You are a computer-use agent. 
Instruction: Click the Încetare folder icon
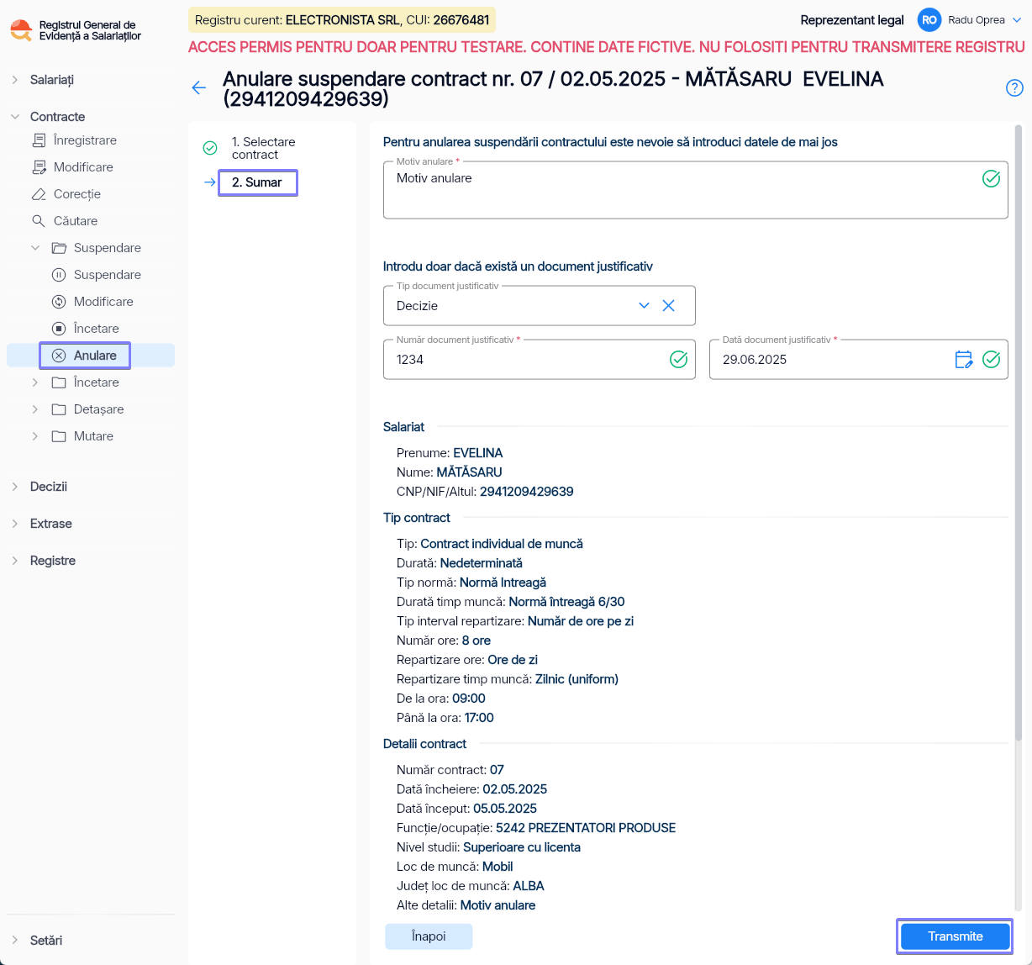59,382
